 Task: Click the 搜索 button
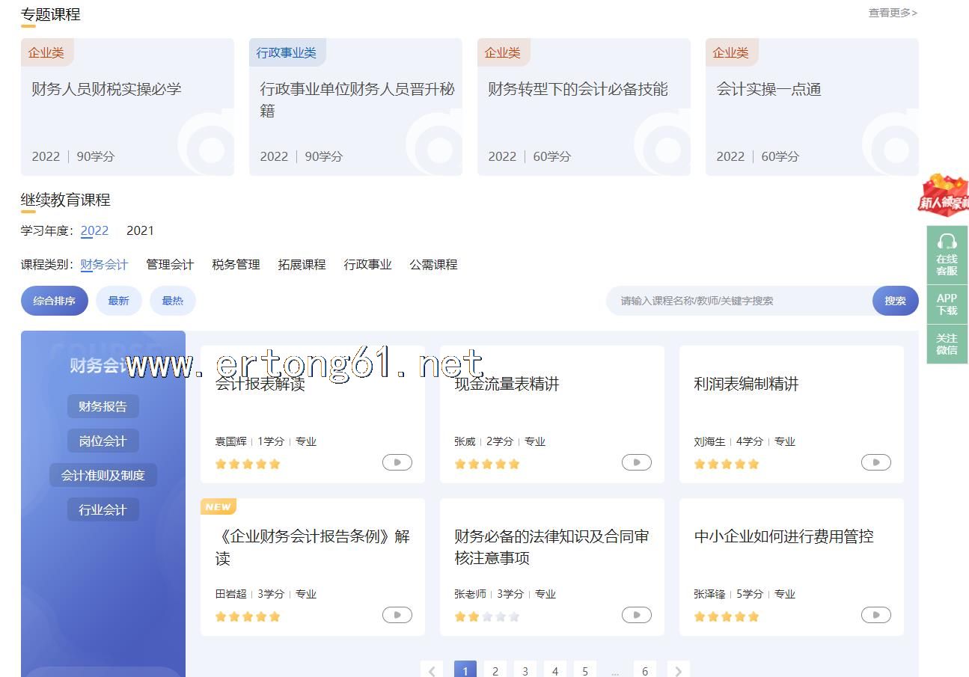(895, 301)
